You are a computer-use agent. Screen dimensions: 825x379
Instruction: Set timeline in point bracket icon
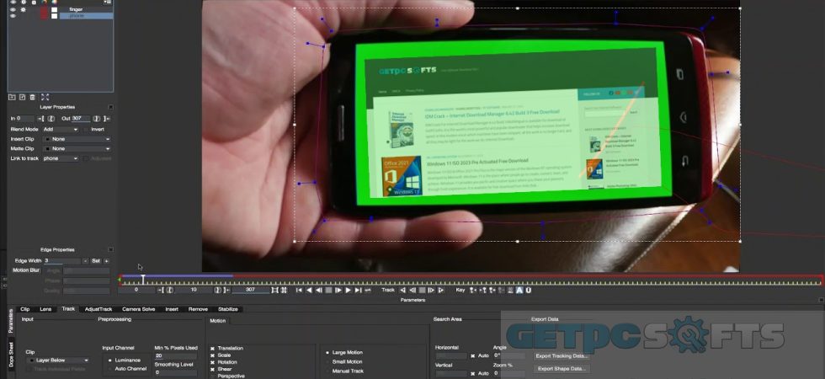tap(161, 290)
